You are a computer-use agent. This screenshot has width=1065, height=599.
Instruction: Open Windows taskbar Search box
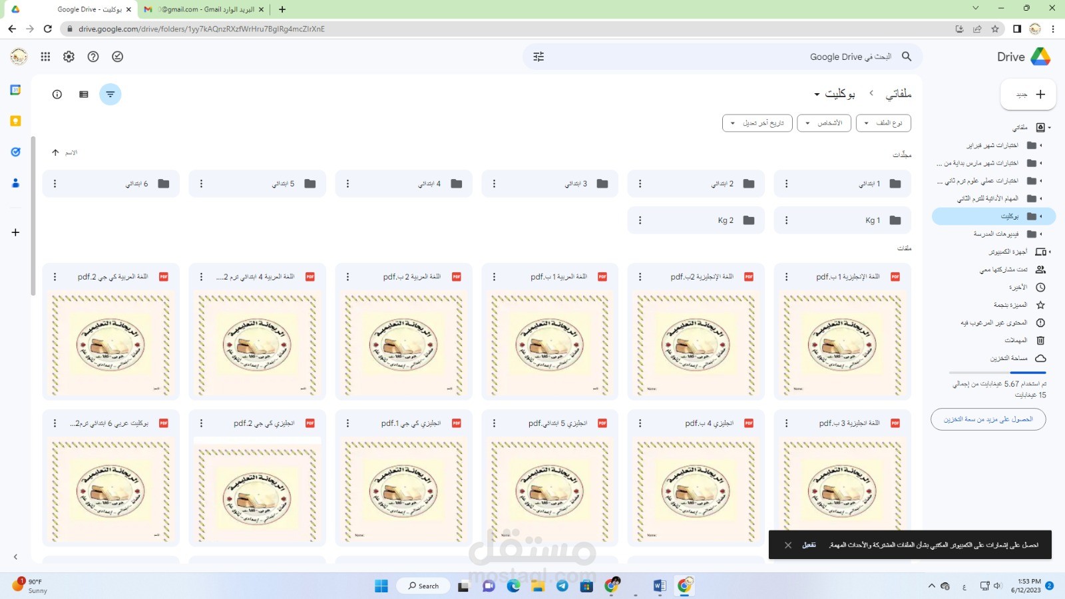click(x=423, y=586)
